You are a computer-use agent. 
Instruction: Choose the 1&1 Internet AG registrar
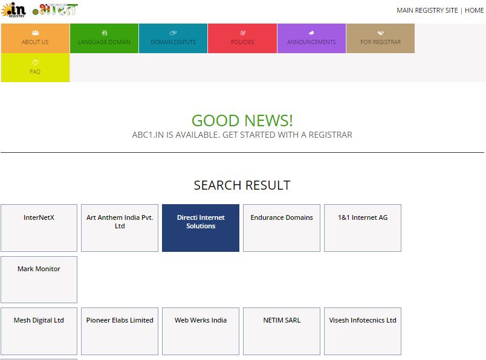pyautogui.click(x=363, y=228)
